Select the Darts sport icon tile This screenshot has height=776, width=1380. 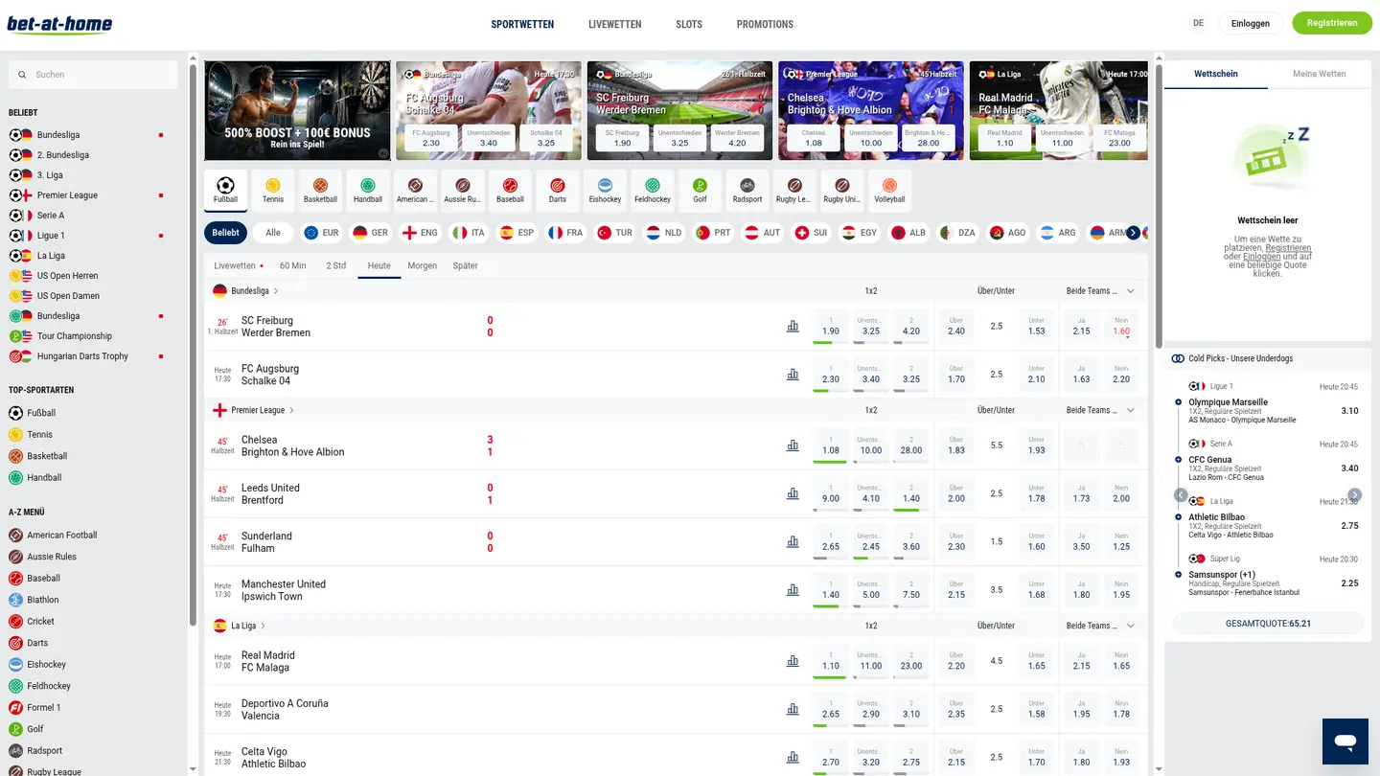point(558,191)
